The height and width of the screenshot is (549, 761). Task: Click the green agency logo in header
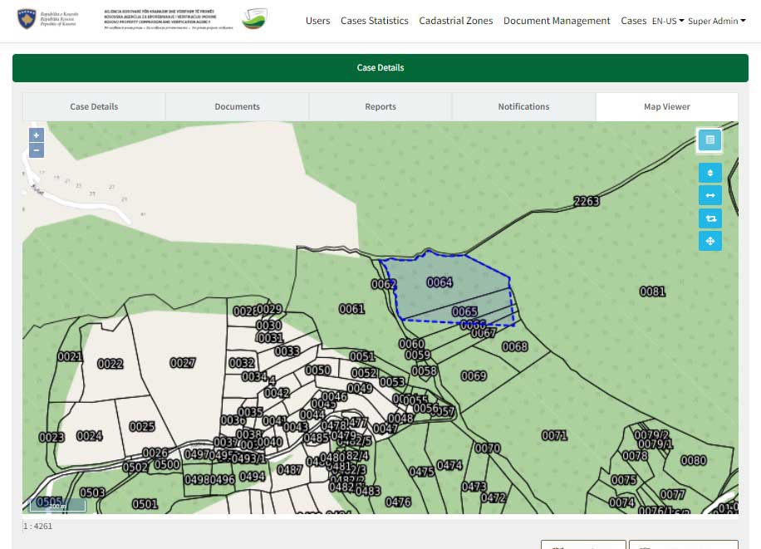(254, 20)
